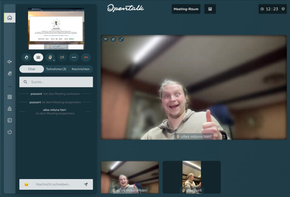Viewport: 290px width, 197px height.
Task: Send message with paper plane icon
Action: pyautogui.click(x=86, y=184)
